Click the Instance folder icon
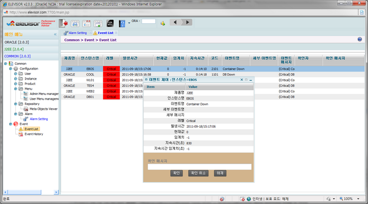368x204 pixels. 21,78
